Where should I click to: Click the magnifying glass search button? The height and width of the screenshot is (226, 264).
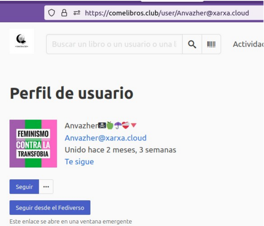click(192, 44)
